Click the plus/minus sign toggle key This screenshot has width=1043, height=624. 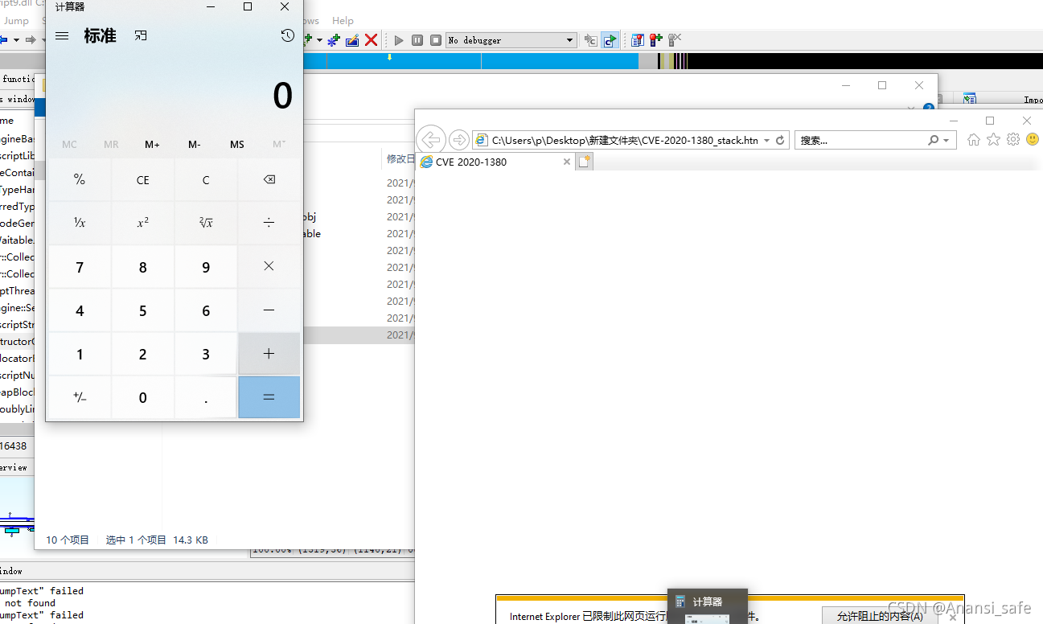pyautogui.click(x=80, y=397)
